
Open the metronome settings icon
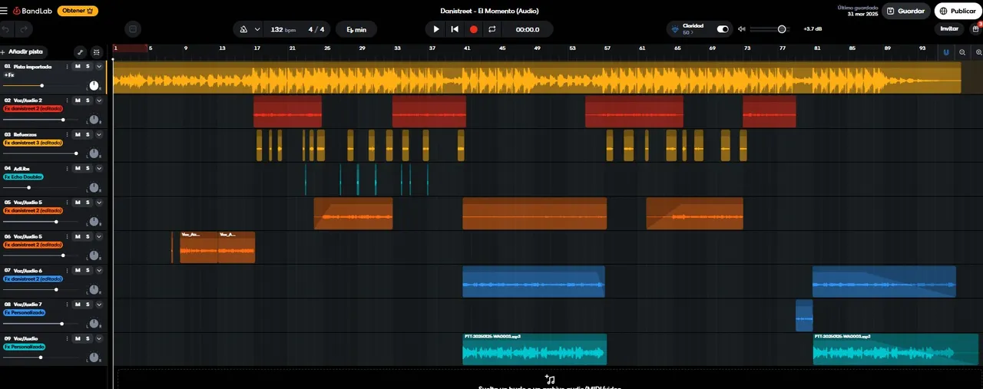(243, 29)
